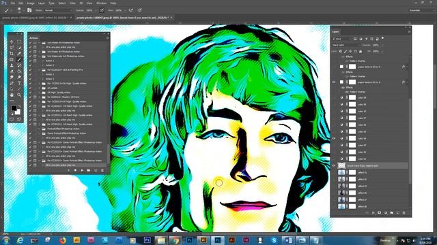Toggle checkmark for Ink Watercolor Art action set

coord(30,56)
